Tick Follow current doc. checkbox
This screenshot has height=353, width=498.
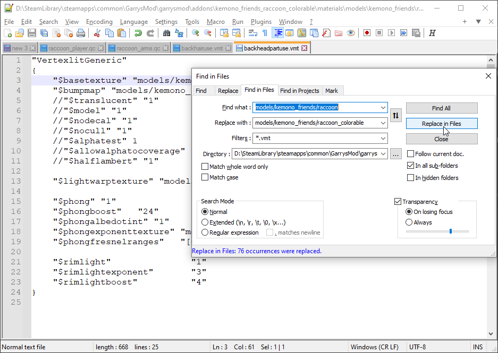[435, 154]
